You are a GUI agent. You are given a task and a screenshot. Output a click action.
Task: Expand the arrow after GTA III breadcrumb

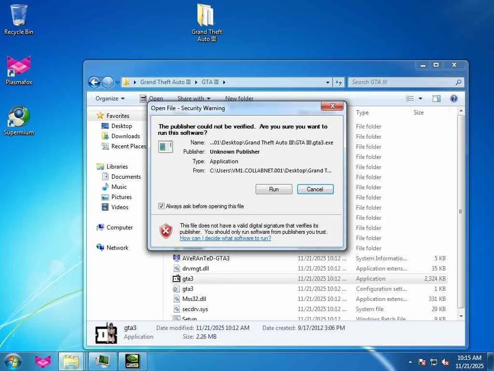[x=224, y=82]
